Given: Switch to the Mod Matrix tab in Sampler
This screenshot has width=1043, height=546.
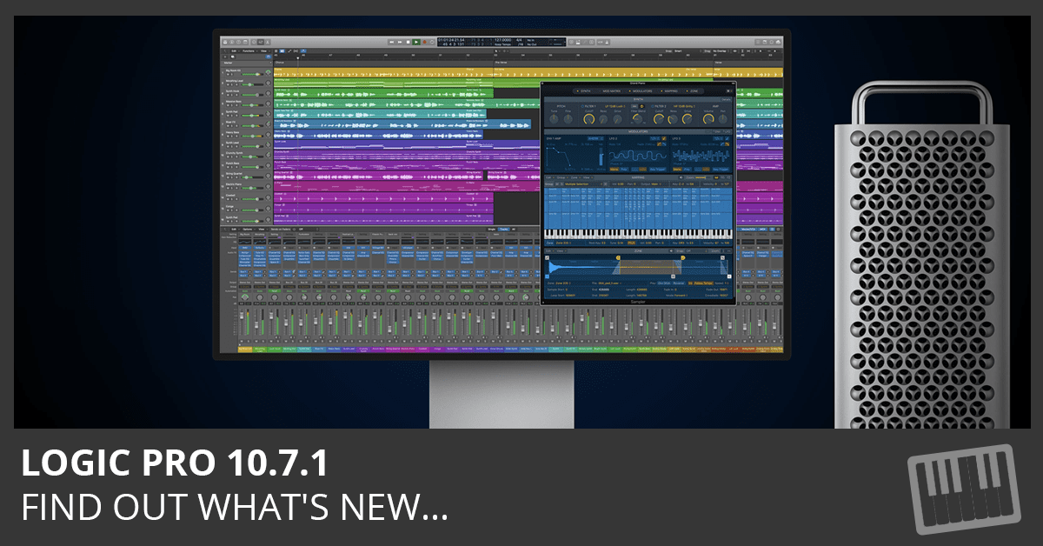Looking at the screenshot, I should pyautogui.click(x=612, y=90).
